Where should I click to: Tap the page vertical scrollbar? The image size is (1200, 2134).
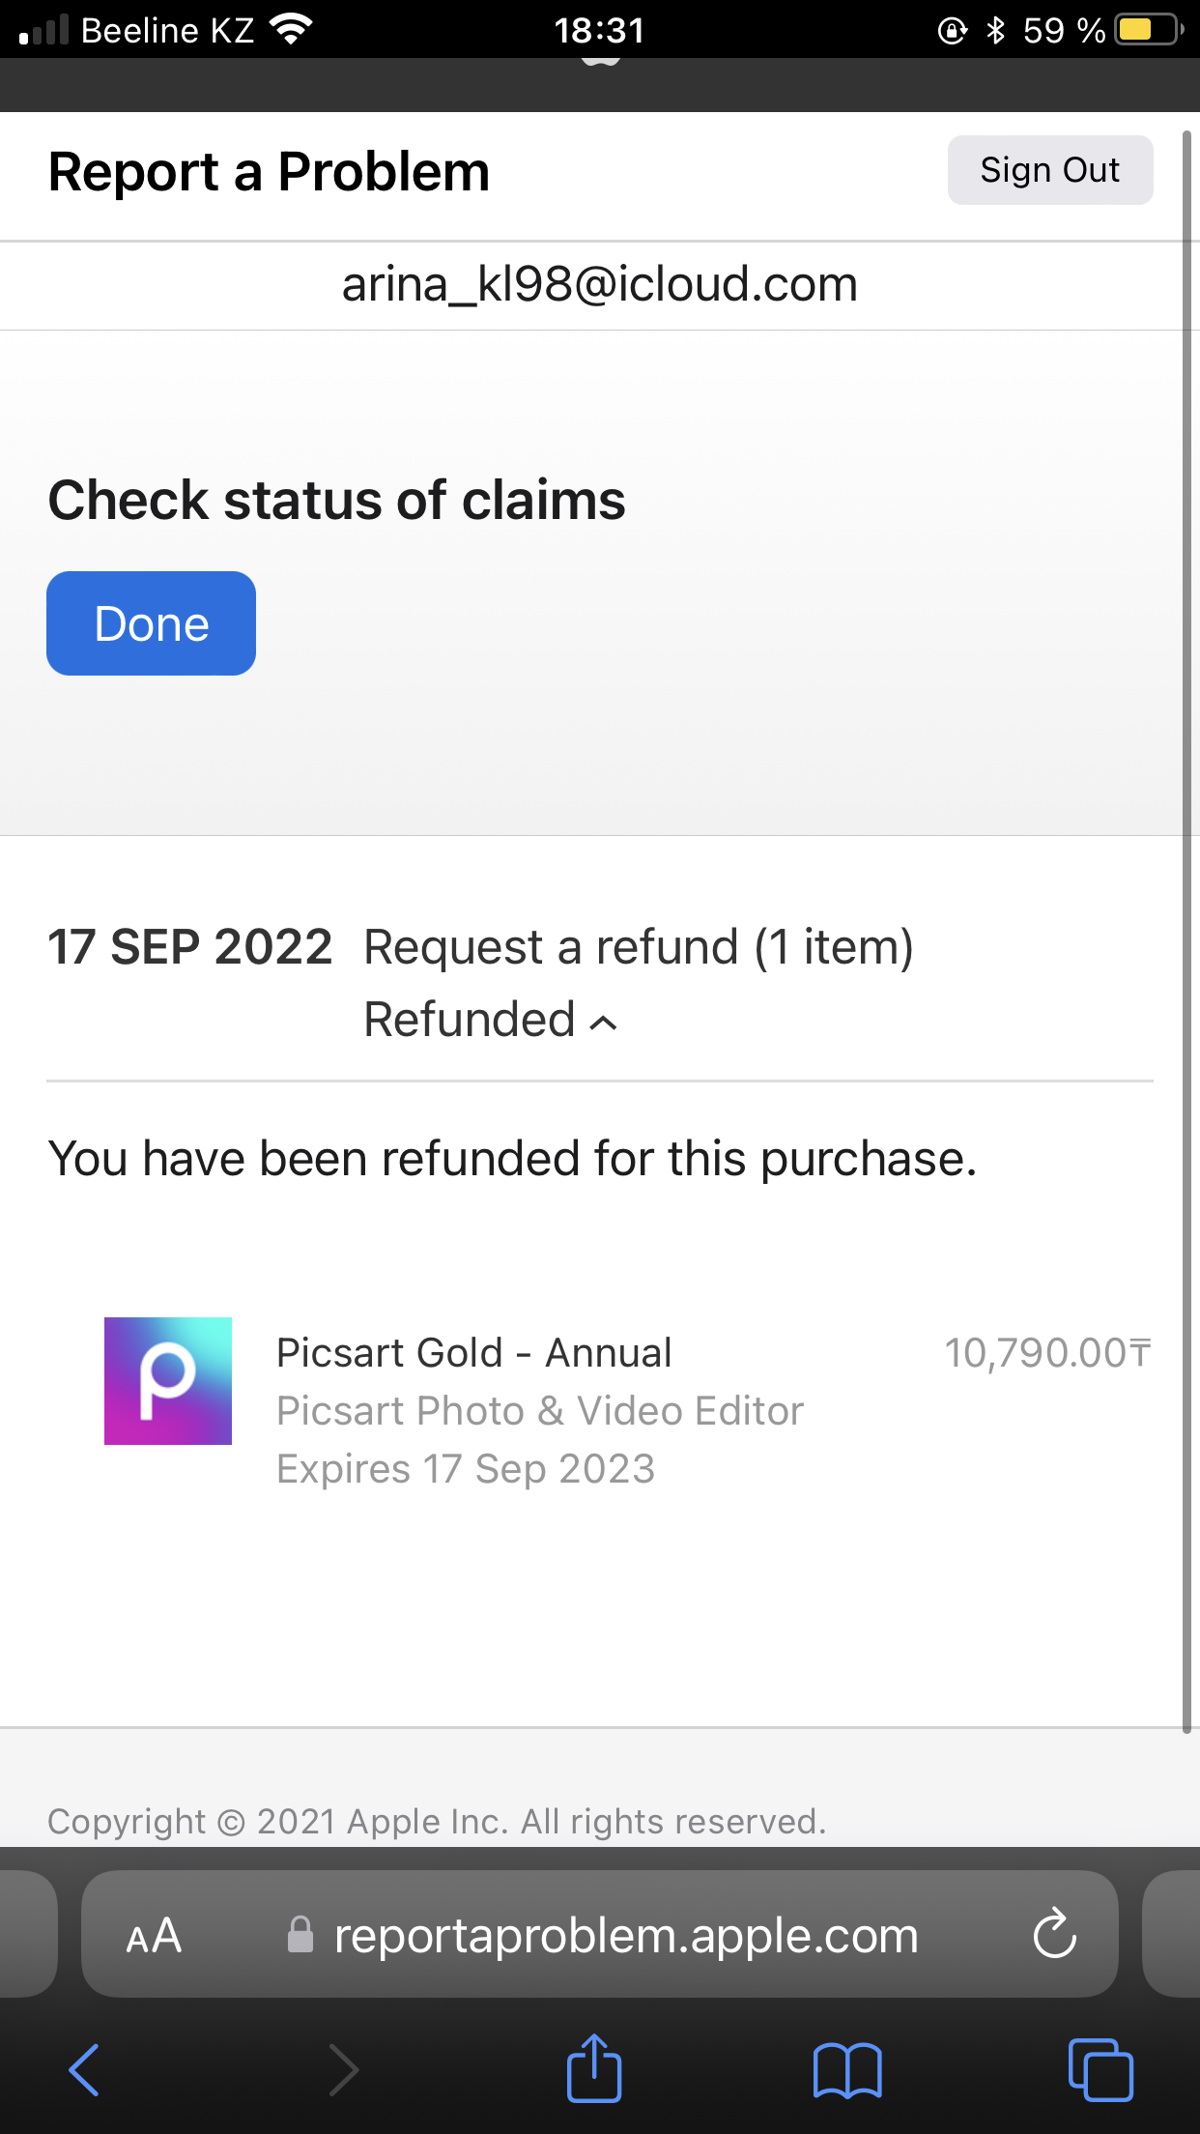tap(1186, 928)
